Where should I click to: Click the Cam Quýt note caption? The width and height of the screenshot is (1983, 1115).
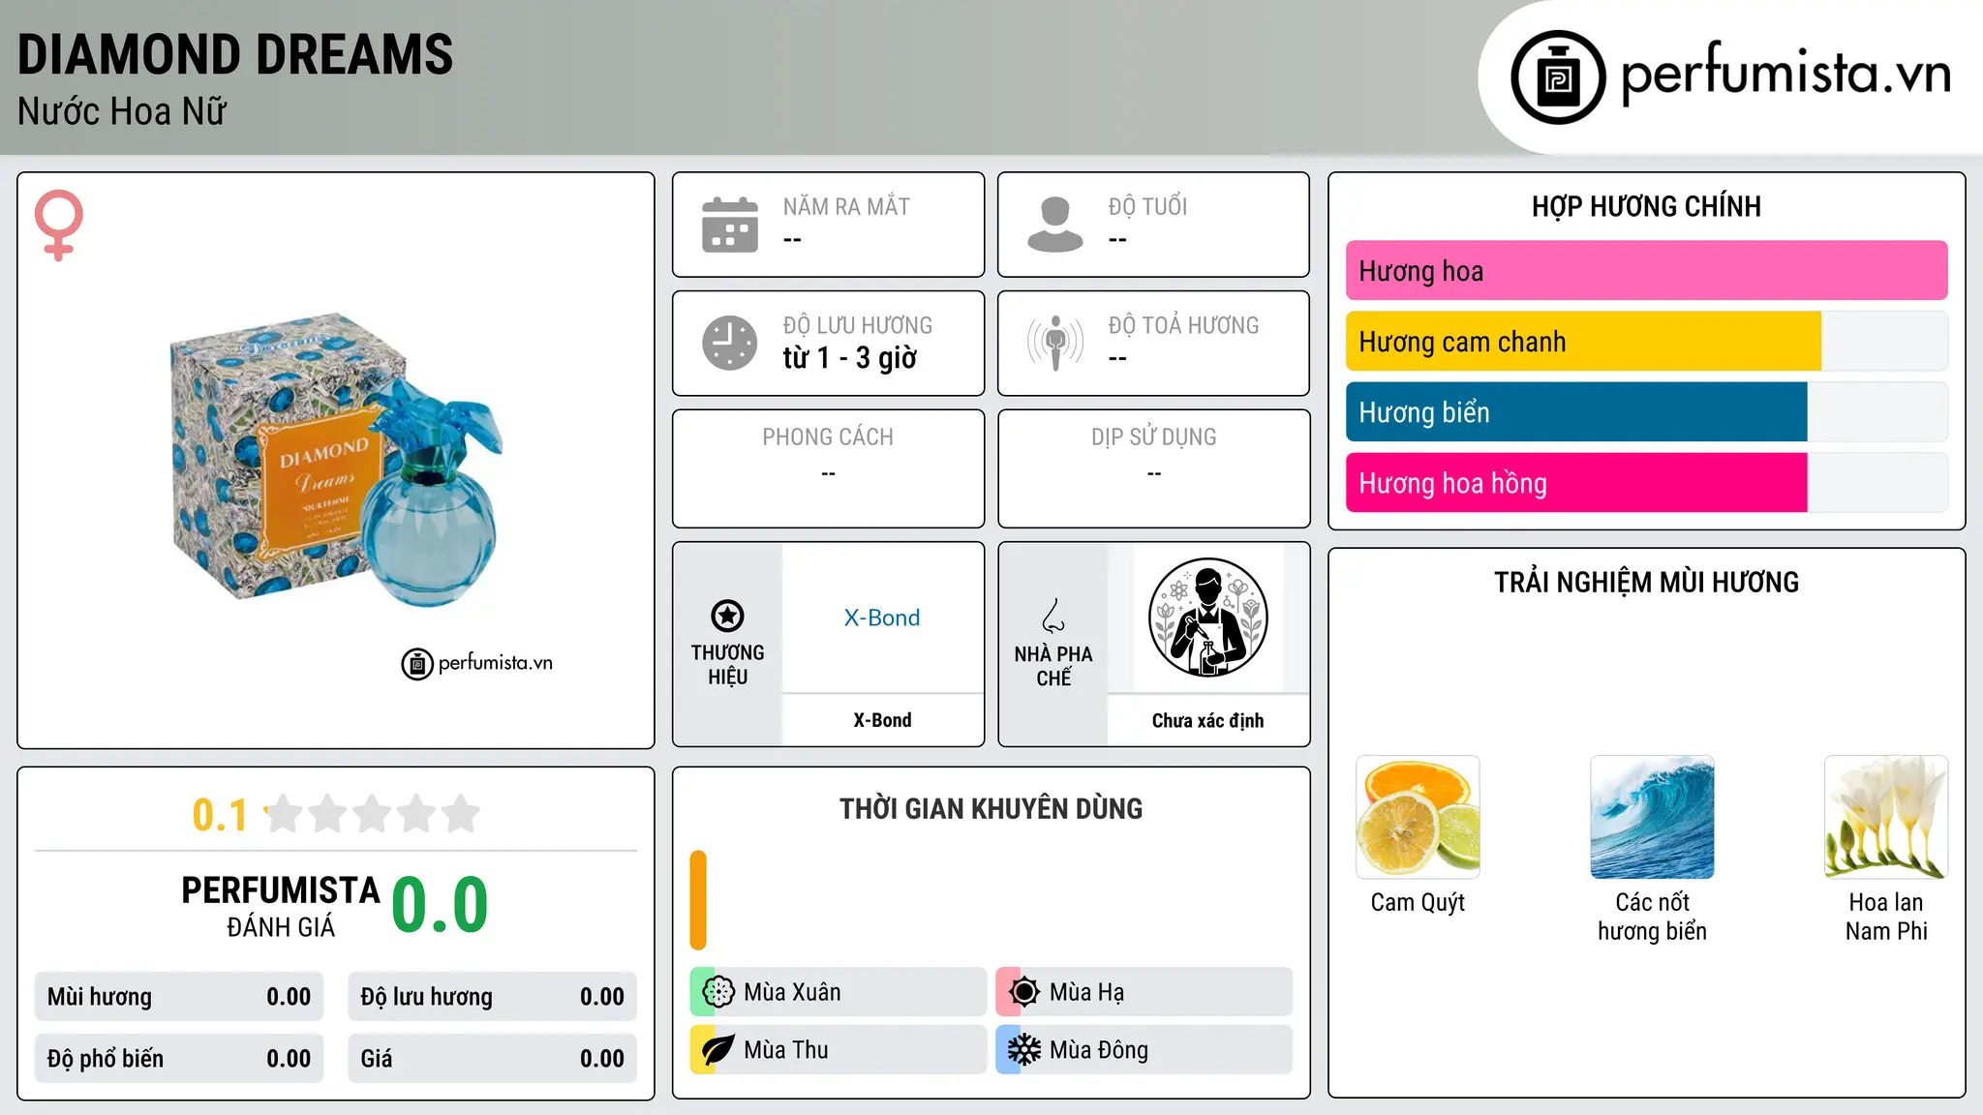pyautogui.click(x=1418, y=902)
